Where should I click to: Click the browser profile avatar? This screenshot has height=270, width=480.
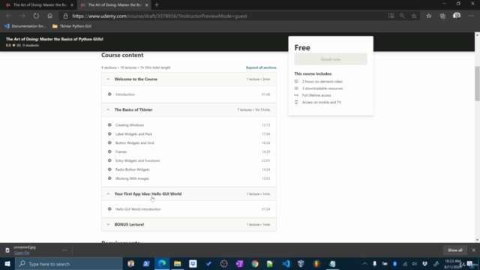point(457,16)
